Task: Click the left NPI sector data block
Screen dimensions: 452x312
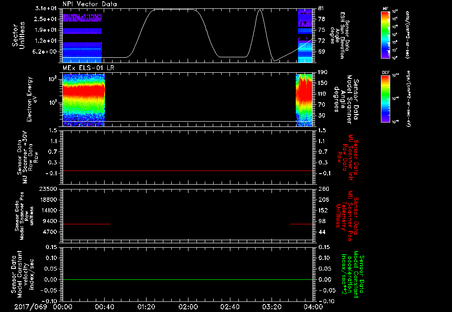Action: tap(82, 38)
